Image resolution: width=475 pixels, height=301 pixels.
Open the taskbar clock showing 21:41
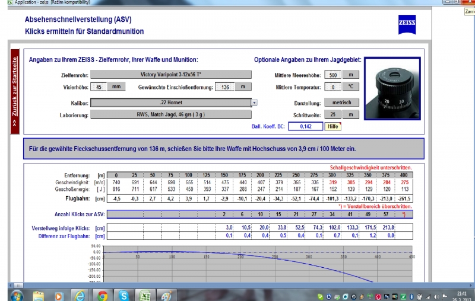pyautogui.click(x=462, y=296)
